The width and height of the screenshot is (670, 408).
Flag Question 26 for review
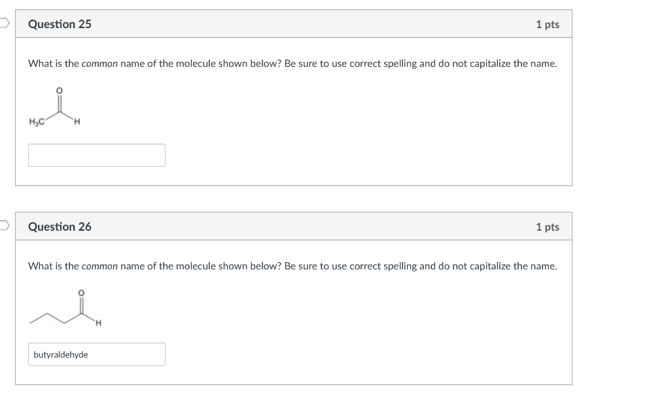coord(4,226)
